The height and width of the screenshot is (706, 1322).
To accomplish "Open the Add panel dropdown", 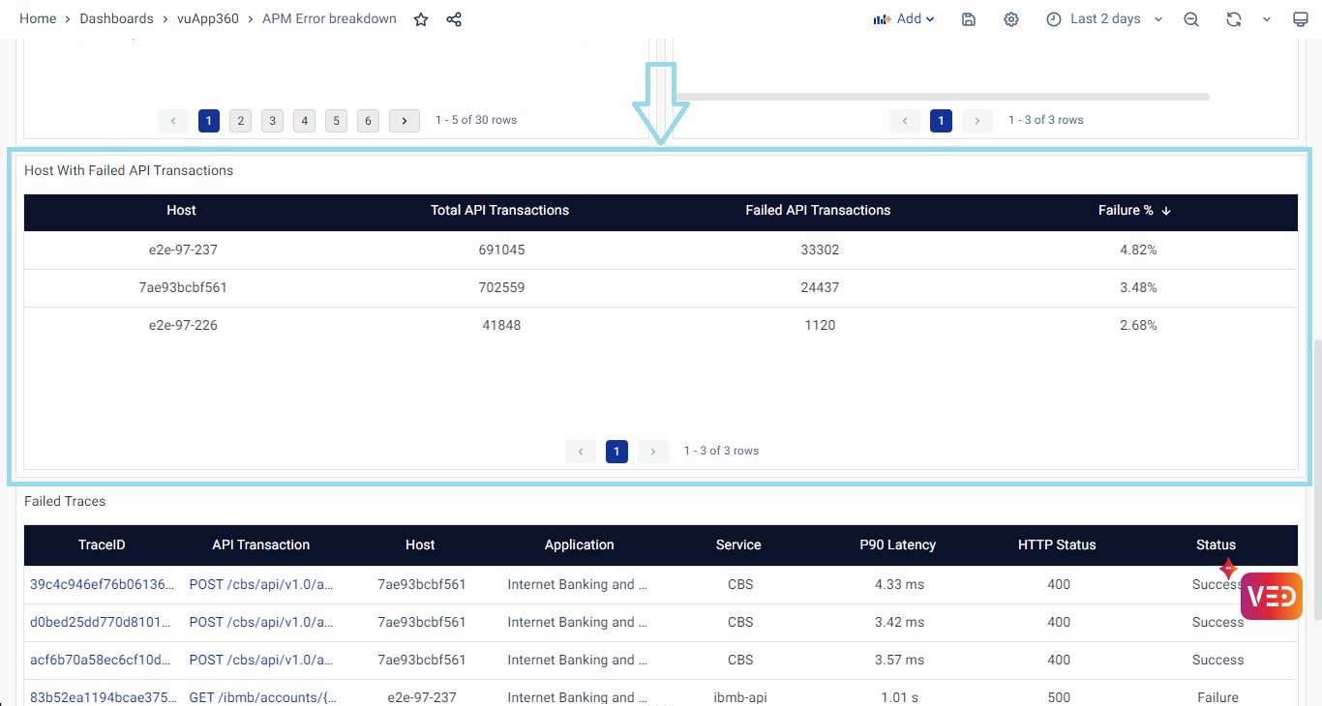I will tap(904, 19).
